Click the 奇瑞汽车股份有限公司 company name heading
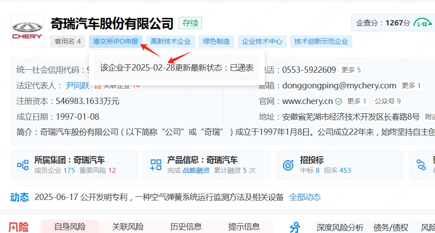Screen dimensions: 435x233 [112, 24]
